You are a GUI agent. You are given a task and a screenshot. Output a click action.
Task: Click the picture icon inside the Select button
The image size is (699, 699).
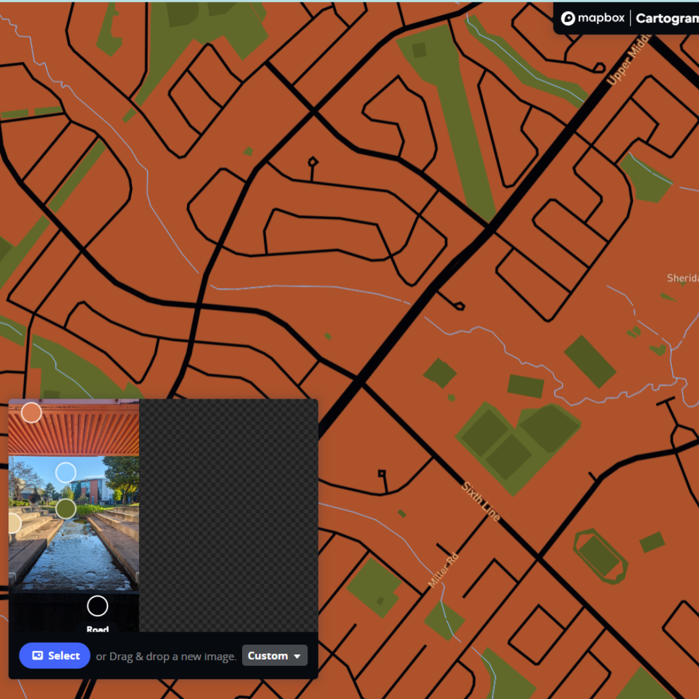point(38,656)
